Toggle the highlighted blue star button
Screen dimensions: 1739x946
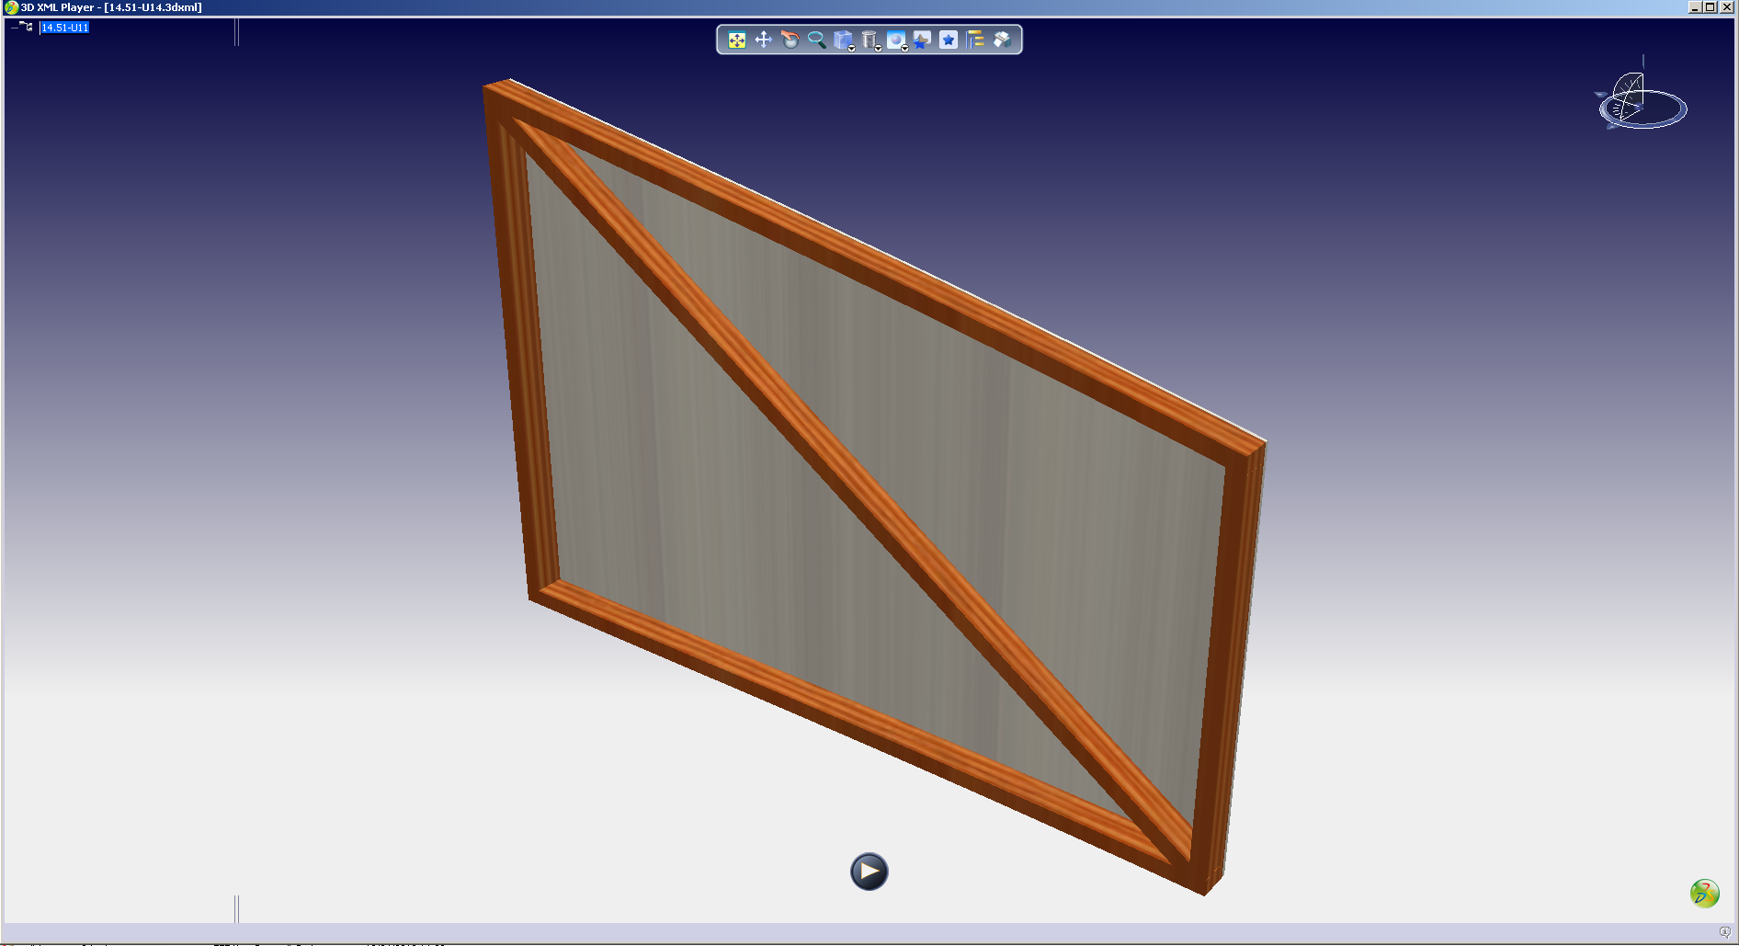coord(949,40)
